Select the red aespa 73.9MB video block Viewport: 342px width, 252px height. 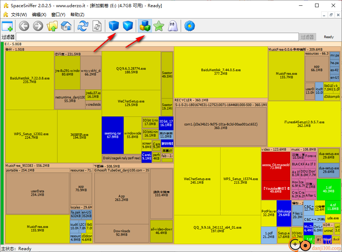click(276, 166)
